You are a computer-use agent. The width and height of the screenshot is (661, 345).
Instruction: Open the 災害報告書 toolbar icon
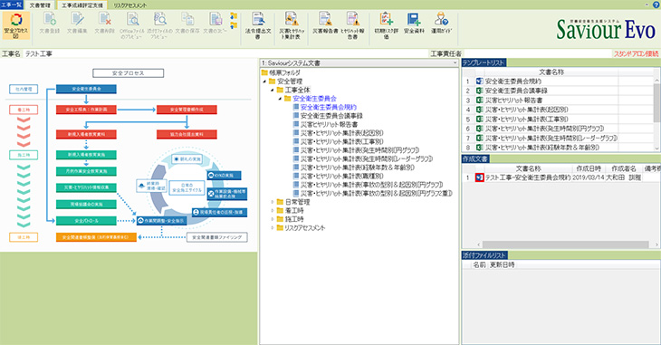click(325, 24)
